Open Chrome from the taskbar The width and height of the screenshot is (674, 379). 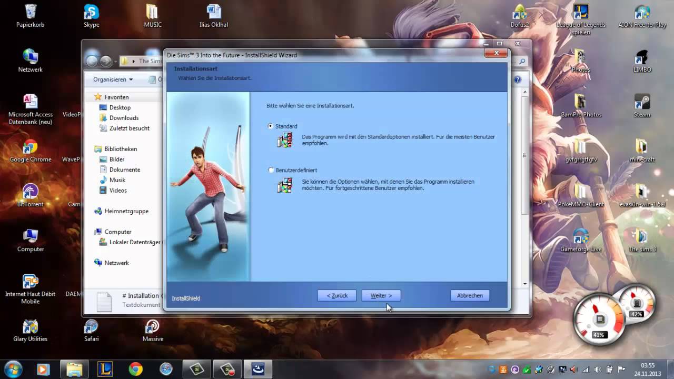point(135,370)
